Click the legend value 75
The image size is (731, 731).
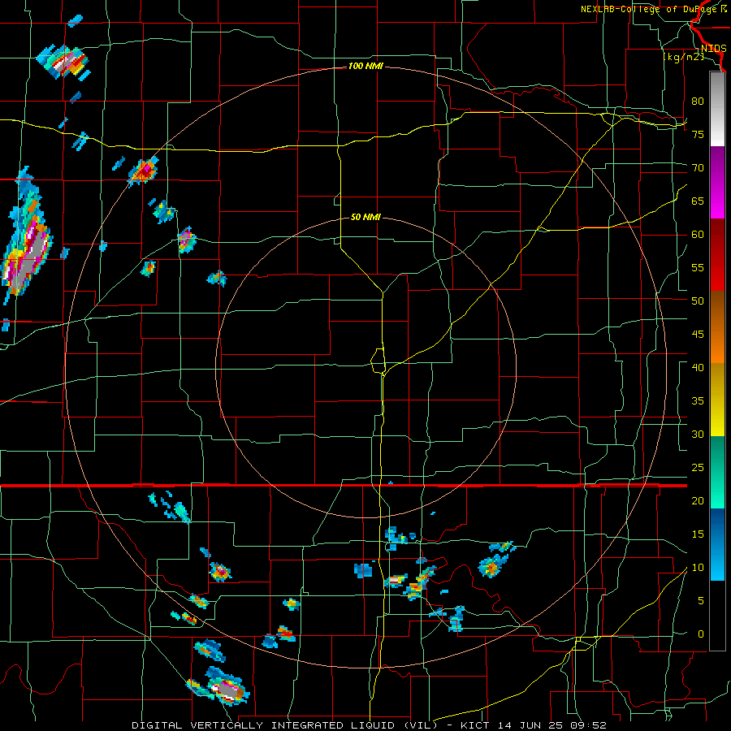click(x=698, y=134)
